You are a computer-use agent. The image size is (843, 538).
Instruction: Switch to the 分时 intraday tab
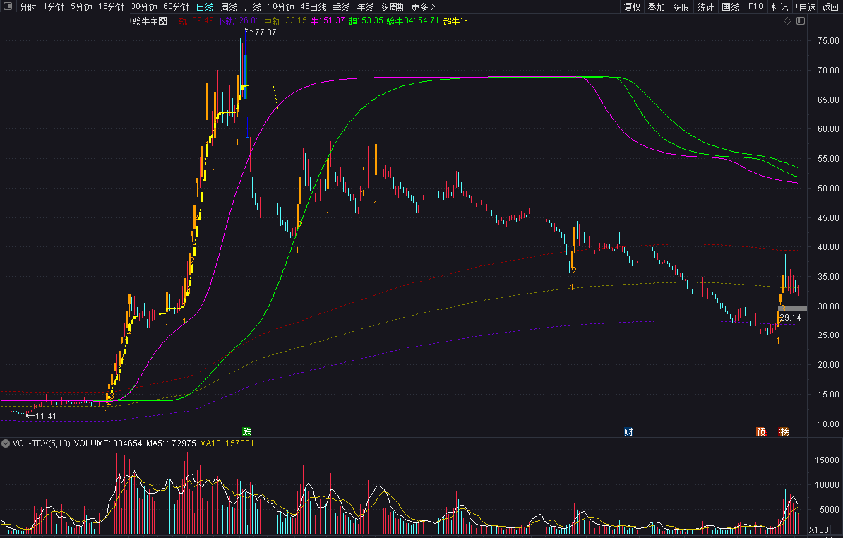[x=28, y=7]
